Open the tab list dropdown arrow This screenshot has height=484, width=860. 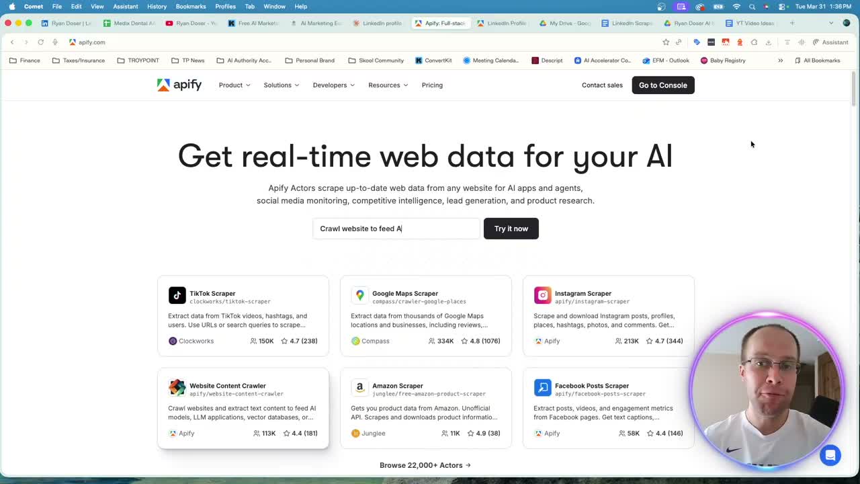pos(831,23)
